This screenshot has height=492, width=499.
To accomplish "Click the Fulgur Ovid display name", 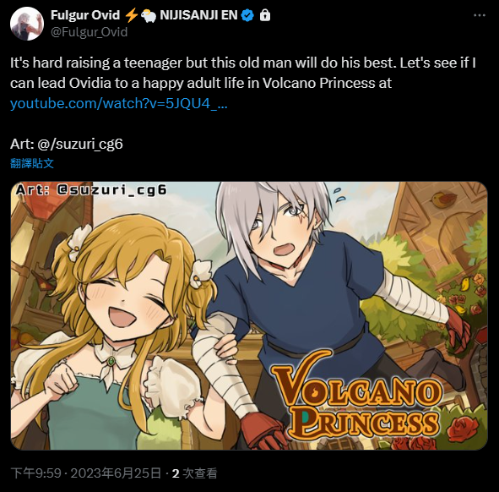I will tap(85, 15).
